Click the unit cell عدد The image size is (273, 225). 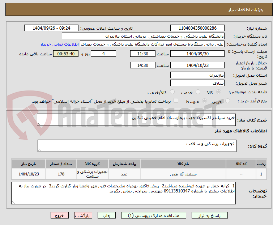(124, 174)
